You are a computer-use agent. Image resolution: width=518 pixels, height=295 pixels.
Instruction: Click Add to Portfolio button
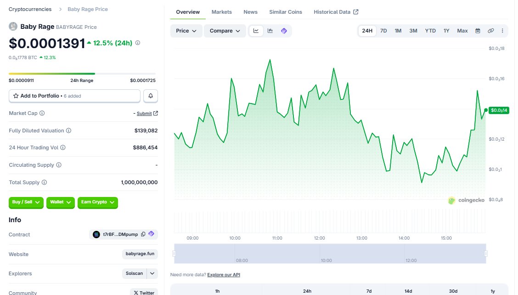[74, 96]
